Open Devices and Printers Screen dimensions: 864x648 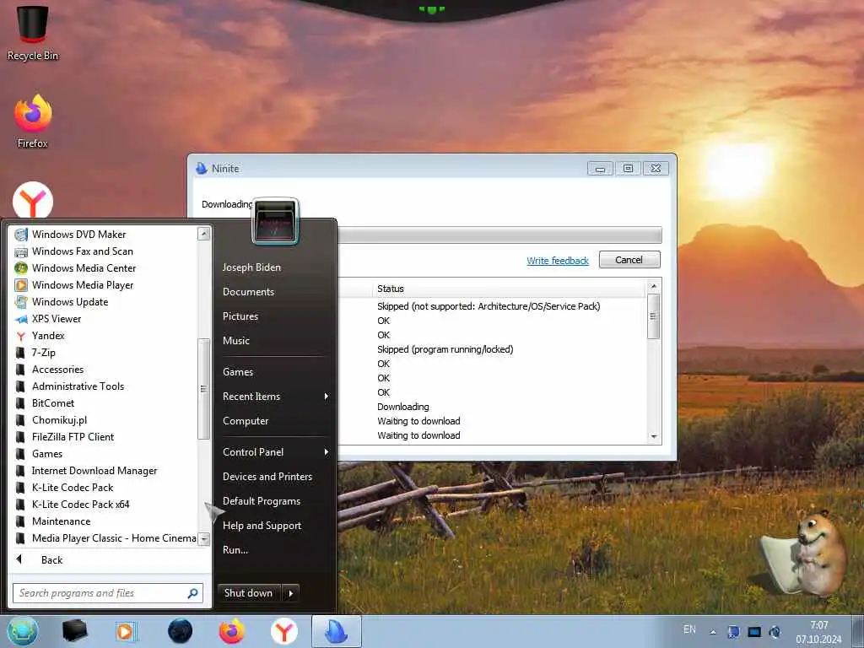267,477
